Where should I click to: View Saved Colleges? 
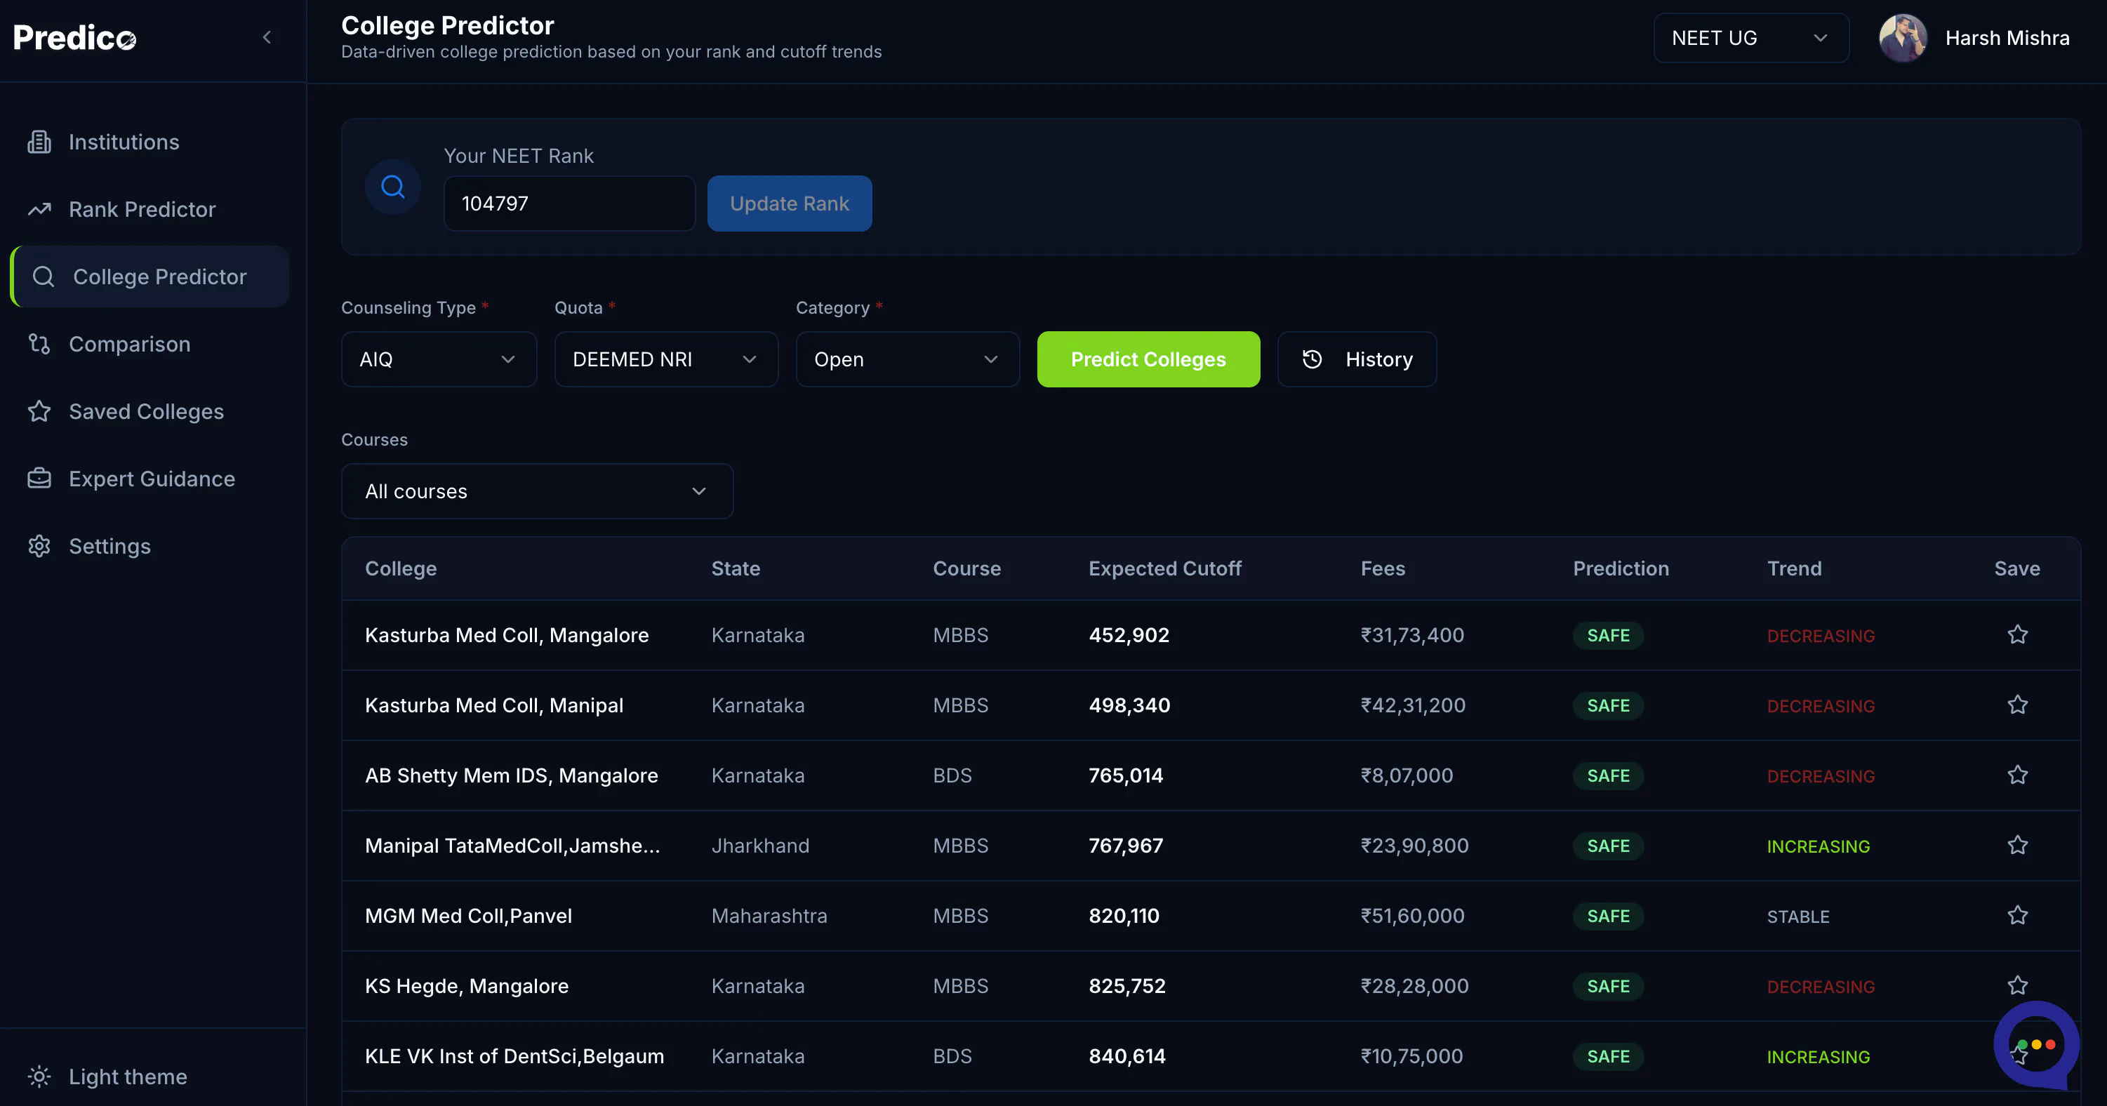click(x=145, y=411)
